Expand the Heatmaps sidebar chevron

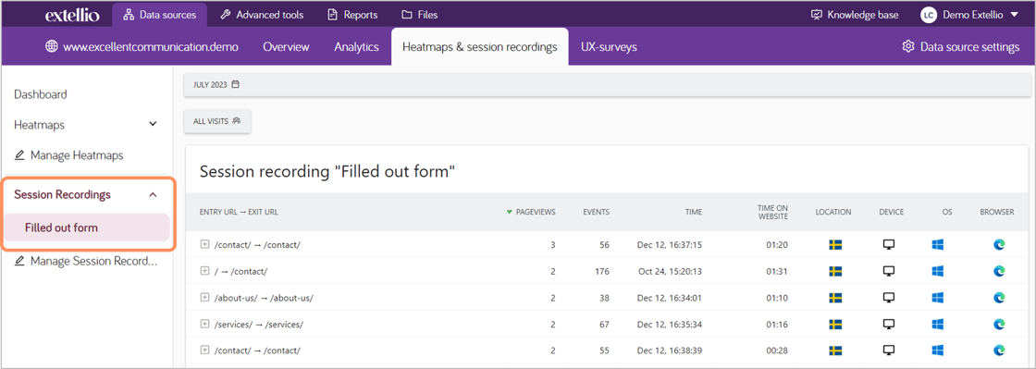(153, 124)
